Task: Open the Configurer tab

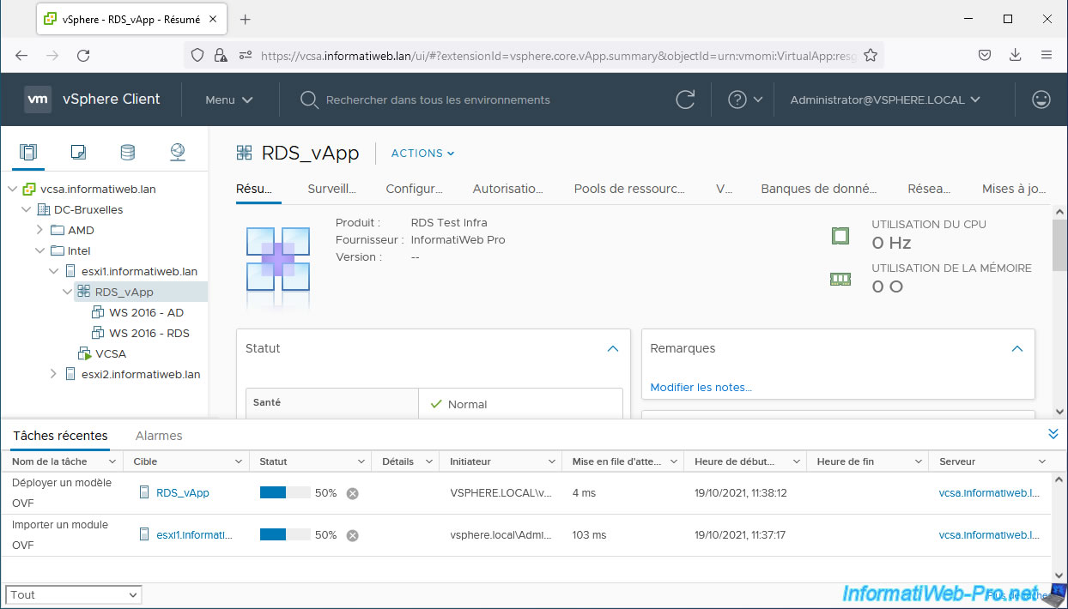Action: 414,189
